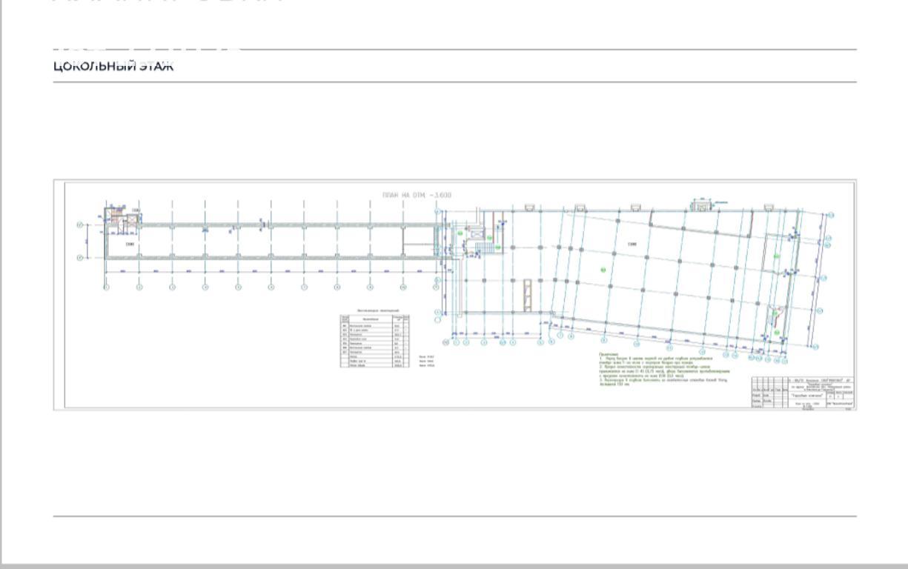Click the room label at top of the large hall
Screen dimensions: 908x569
pos(632,244)
